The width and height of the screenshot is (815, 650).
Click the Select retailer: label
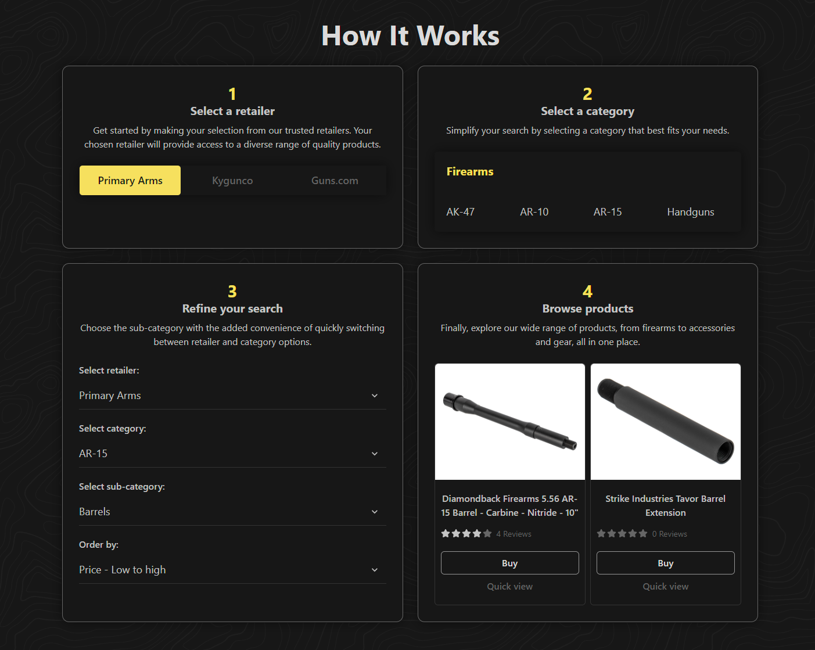point(109,370)
